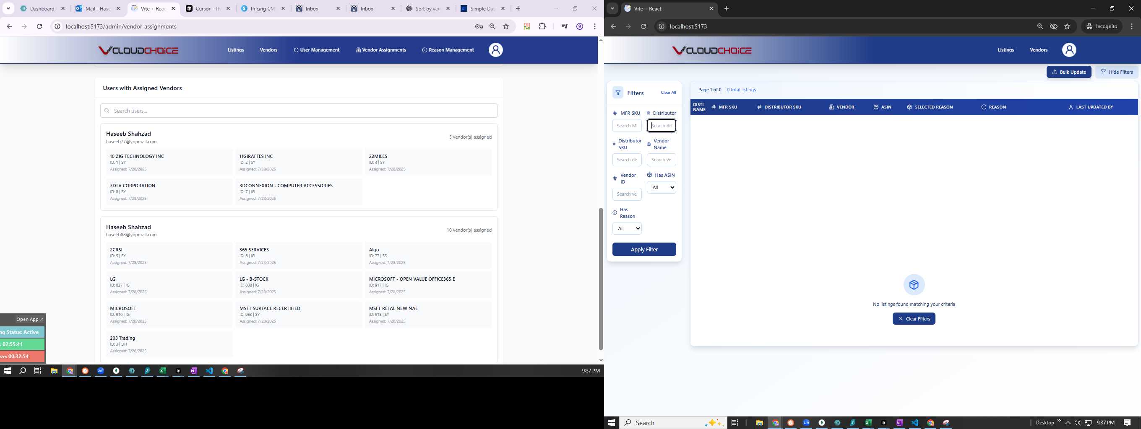
Task: Click the Apply Filter button
Action: (644, 249)
